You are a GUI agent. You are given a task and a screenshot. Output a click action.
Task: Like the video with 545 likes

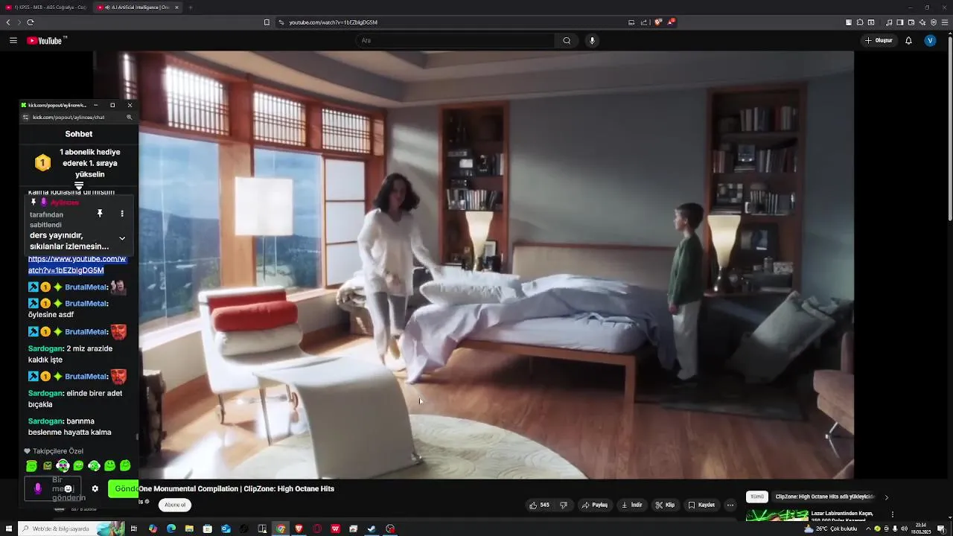(x=539, y=505)
